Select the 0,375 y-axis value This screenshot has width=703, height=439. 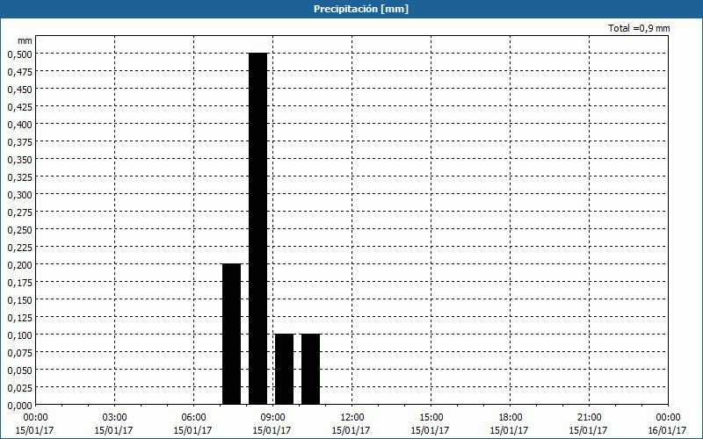point(19,142)
